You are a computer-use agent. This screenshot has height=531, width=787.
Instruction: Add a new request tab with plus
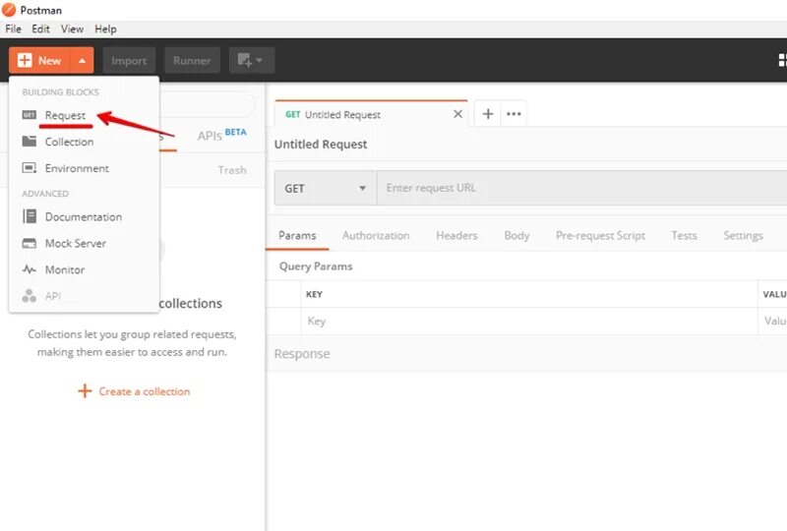pyautogui.click(x=487, y=114)
